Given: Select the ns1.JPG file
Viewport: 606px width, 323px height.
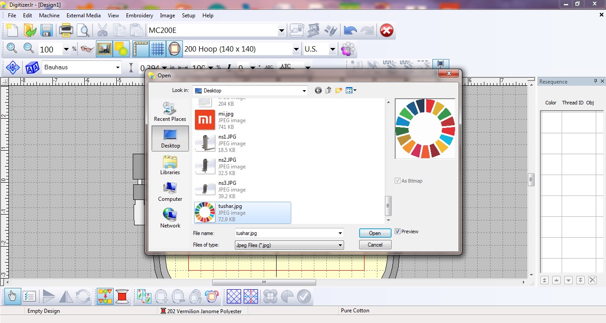Looking at the screenshot, I should tap(242, 144).
